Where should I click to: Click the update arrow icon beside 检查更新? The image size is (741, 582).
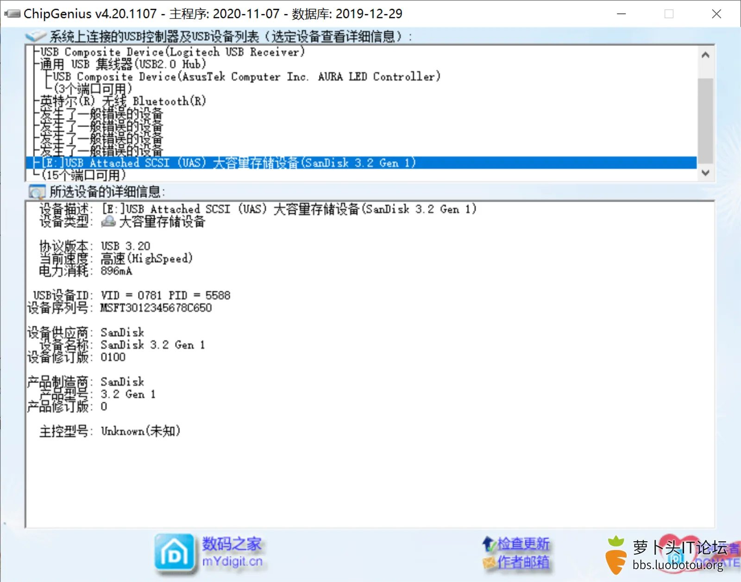coord(489,544)
